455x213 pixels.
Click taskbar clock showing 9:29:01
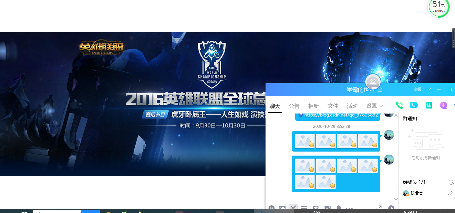(411, 211)
